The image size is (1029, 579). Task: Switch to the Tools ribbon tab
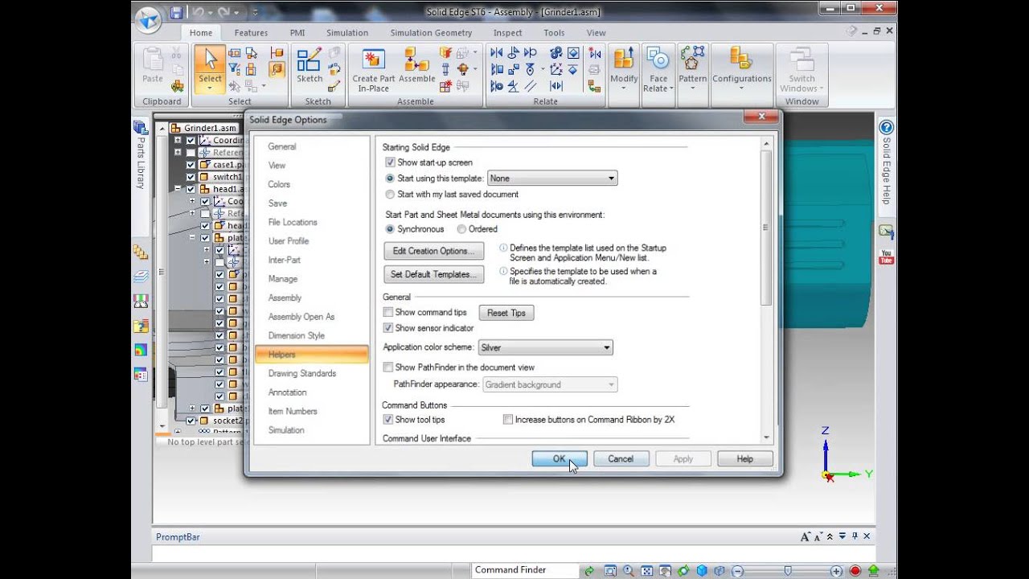(x=554, y=33)
